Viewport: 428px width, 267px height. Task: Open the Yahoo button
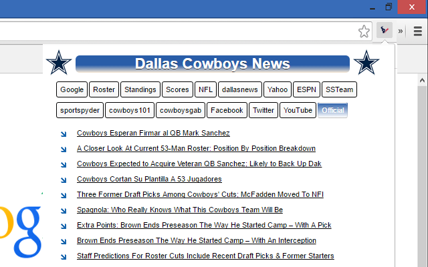pos(278,89)
